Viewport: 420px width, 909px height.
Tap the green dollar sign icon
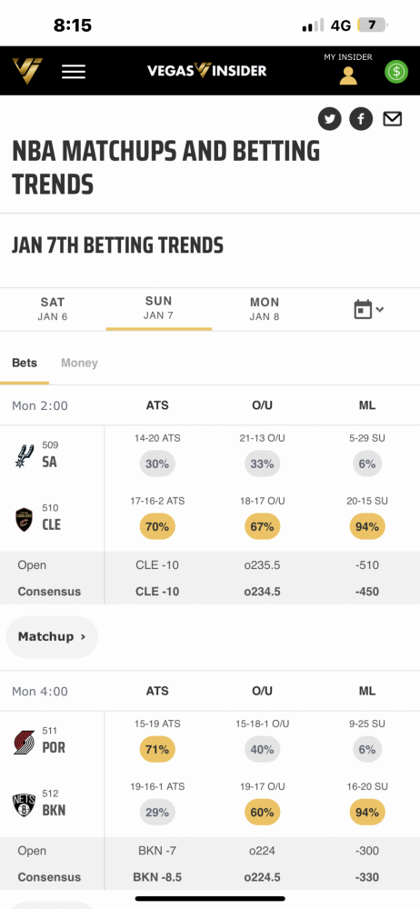point(396,72)
